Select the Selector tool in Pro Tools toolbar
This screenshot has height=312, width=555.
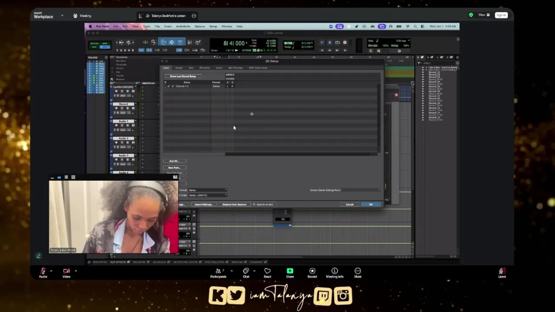(x=172, y=42)
